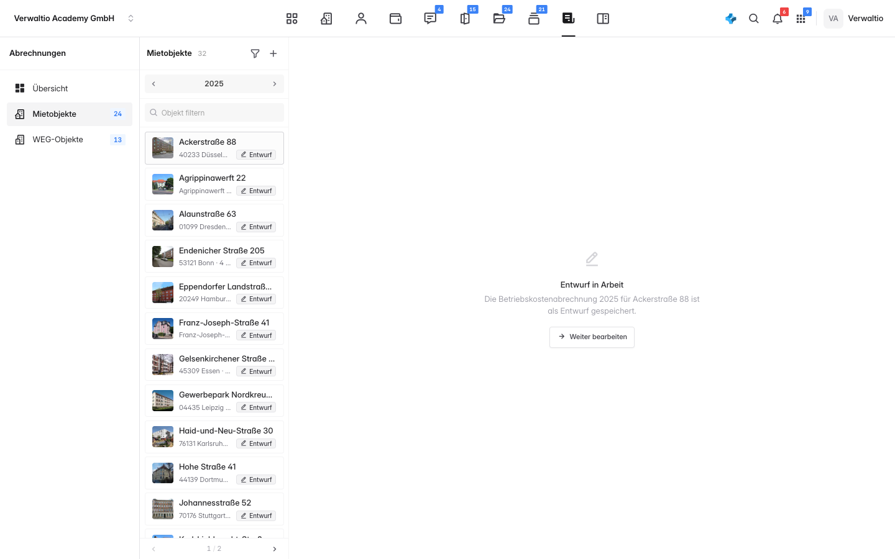The image size is (895, 559).
Task: Select Übersicht in the Abrechnungen sidebar
Action: [x=70, y=88]
